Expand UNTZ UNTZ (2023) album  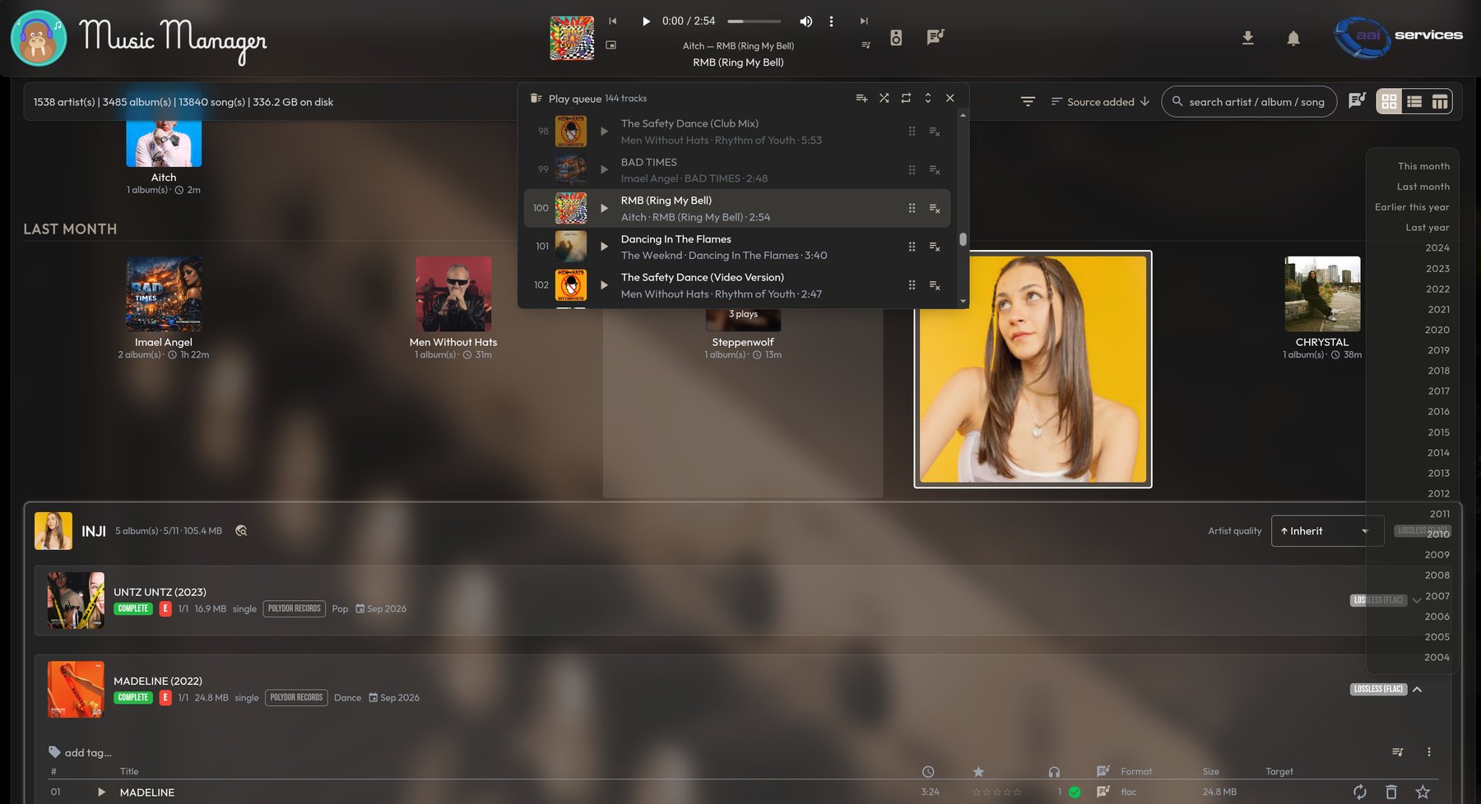pyautogui.click(x=1417, y=600)
